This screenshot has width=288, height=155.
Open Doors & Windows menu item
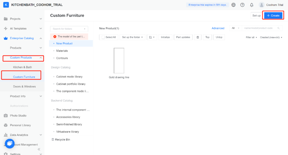[x=24, y=86]
